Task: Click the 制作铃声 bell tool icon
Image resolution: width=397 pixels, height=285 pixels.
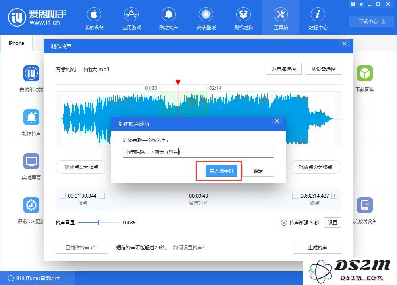Action: (31, 117)
